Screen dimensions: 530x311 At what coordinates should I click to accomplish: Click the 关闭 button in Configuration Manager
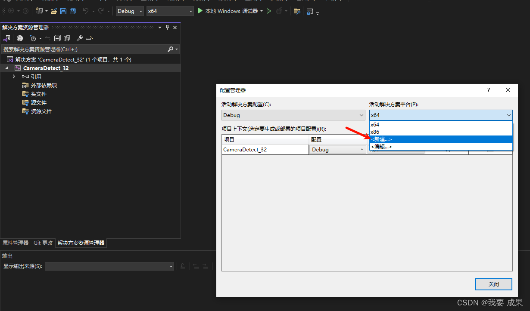pyautogui.click(x=493, y=284)
